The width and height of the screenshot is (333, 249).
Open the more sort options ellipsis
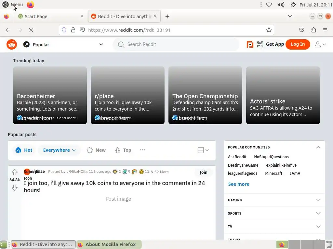point(142,150)
